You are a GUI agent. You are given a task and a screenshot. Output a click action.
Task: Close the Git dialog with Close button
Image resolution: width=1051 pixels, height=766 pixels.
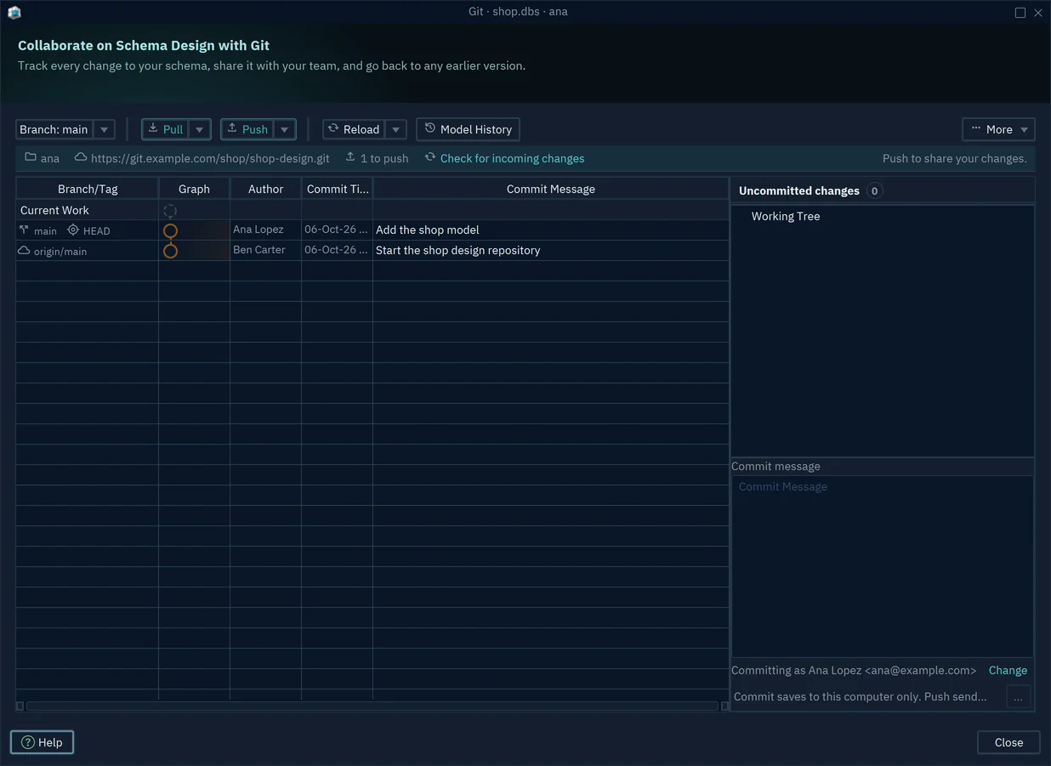(x=1008, y=742)
